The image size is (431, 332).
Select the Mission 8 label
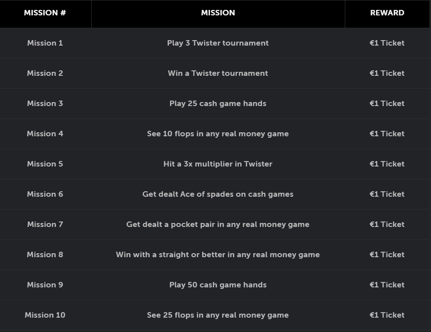(45, 255)
